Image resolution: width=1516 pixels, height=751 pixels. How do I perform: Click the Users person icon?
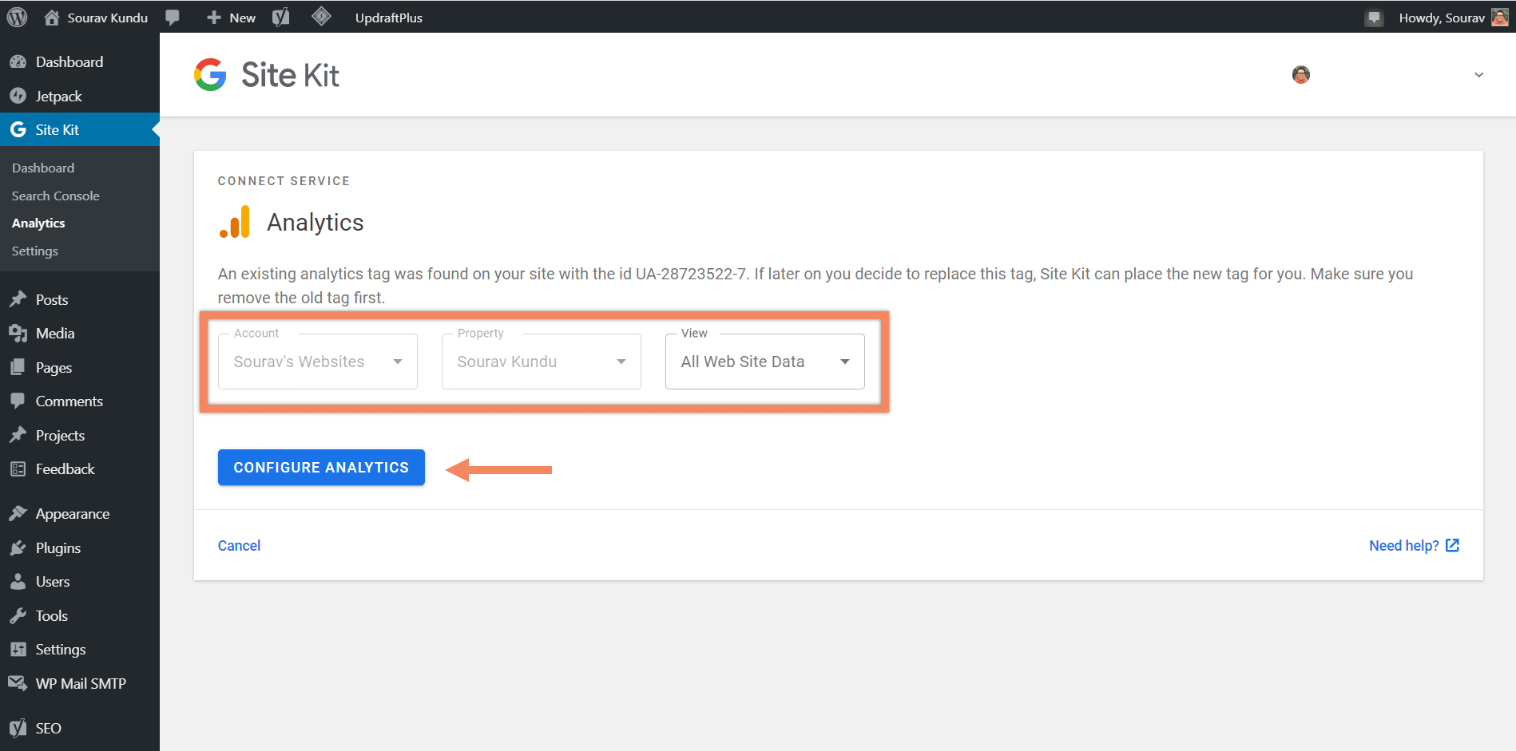18,582
